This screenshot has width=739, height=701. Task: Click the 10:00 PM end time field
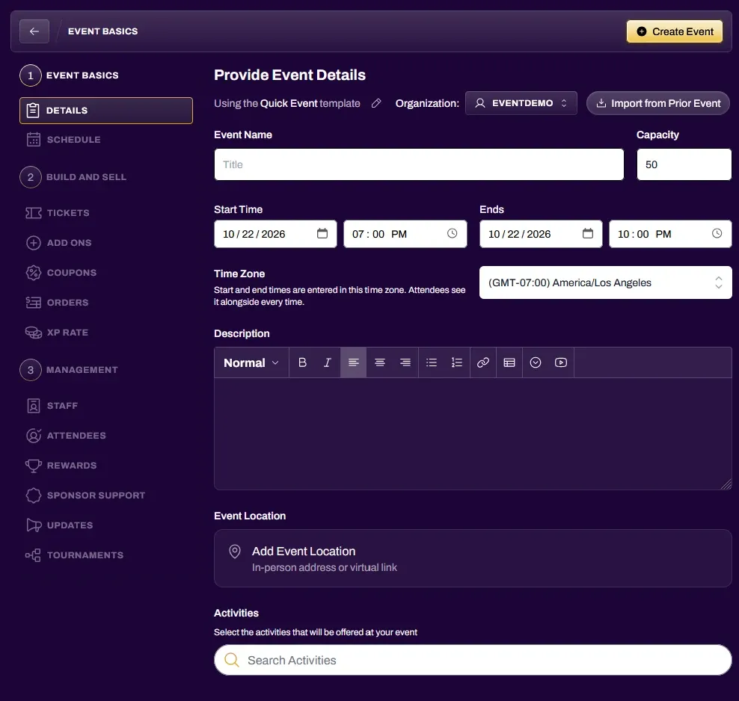tap(670, 234)
